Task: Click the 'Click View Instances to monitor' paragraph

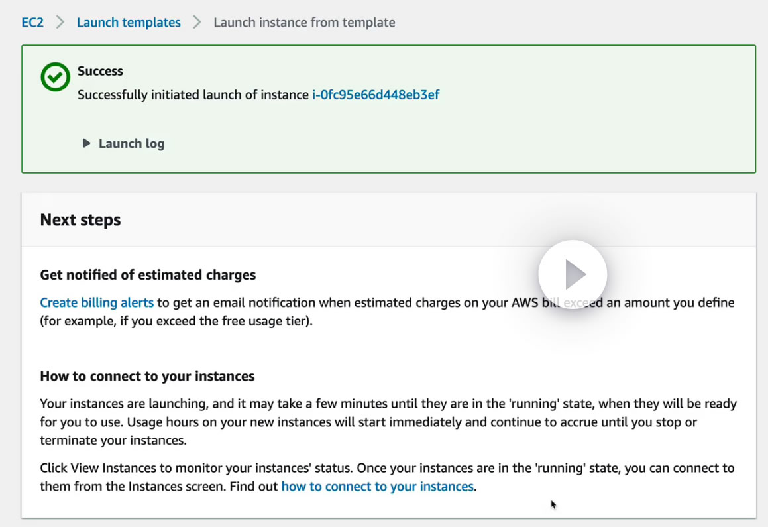Action: pos(387,468)
